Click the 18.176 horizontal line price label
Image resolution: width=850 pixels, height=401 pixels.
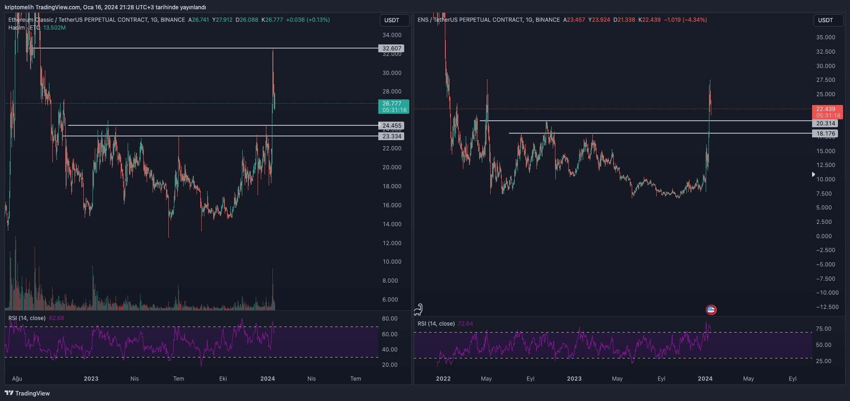tap(825, 134)
